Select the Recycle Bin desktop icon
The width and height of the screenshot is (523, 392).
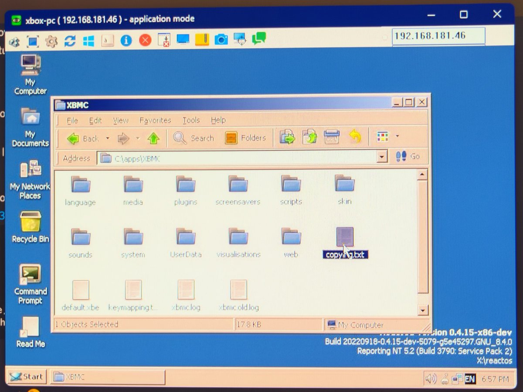coord(31,227)
